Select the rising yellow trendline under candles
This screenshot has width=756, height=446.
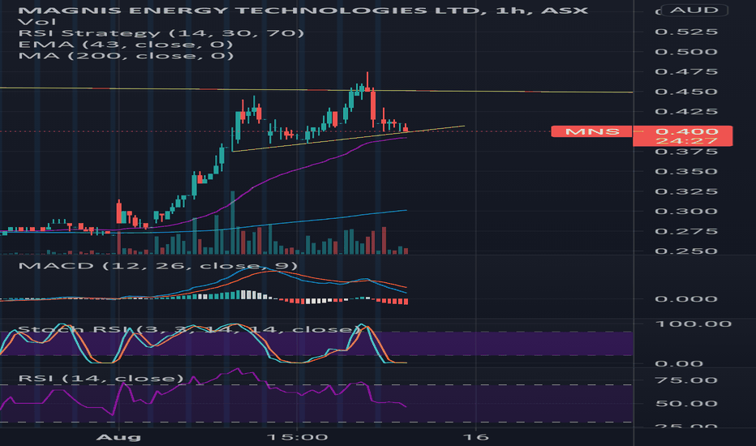(x=347, y=139)
